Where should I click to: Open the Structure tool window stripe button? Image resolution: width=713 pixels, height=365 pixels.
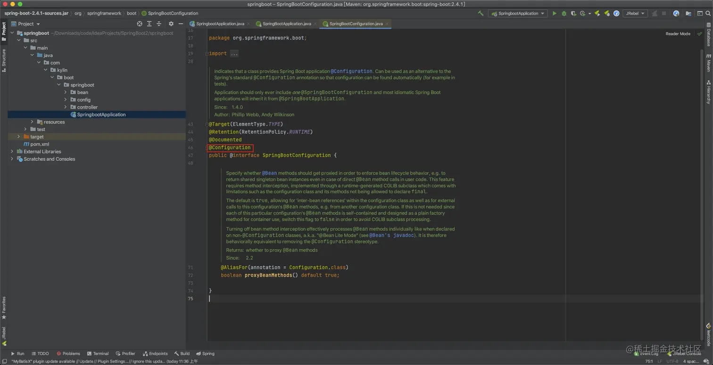coord(4,60)
